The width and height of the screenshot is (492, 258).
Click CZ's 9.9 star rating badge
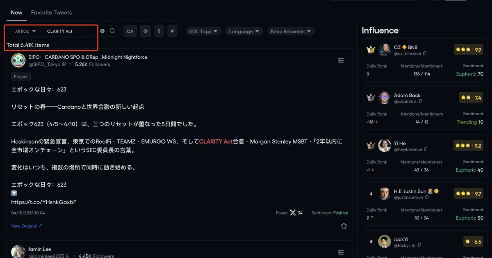pos(469,50)
